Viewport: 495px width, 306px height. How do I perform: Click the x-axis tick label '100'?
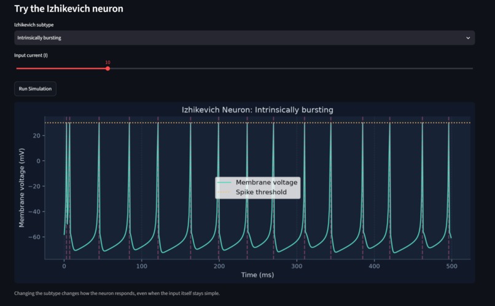[x=141, y=266]
